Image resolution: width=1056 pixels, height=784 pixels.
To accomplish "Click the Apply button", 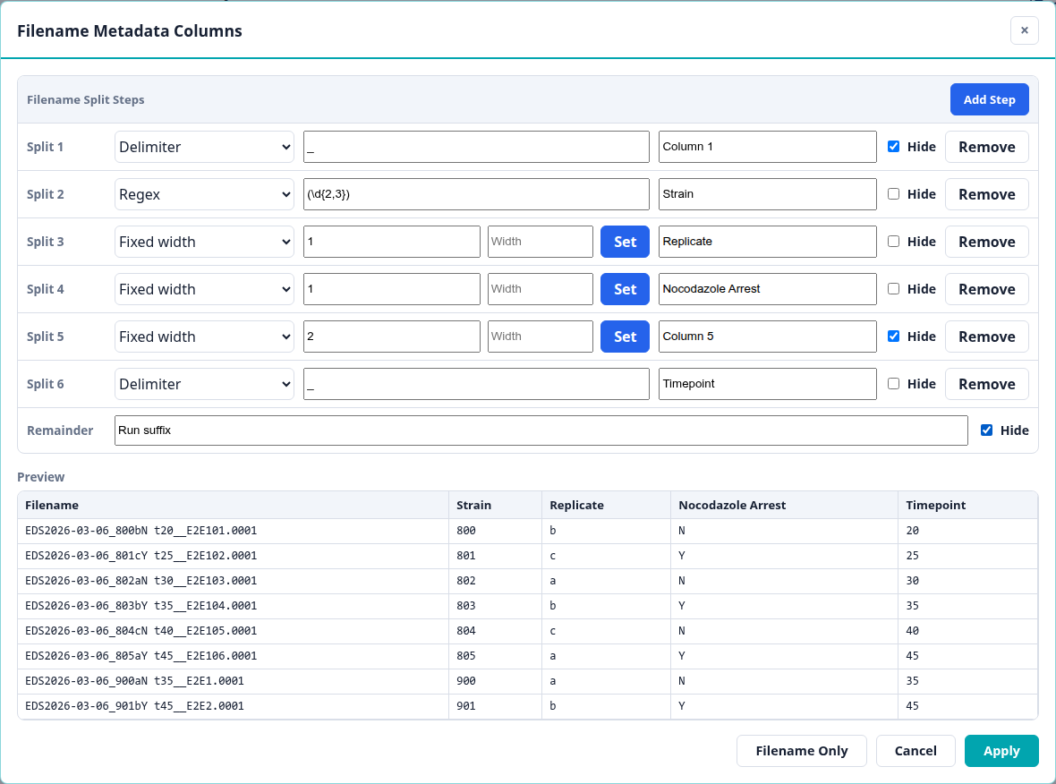I will [1001, 751].
